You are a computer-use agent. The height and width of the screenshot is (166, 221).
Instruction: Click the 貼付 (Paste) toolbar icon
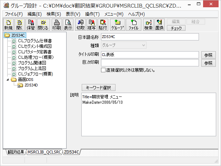point(103,25)
